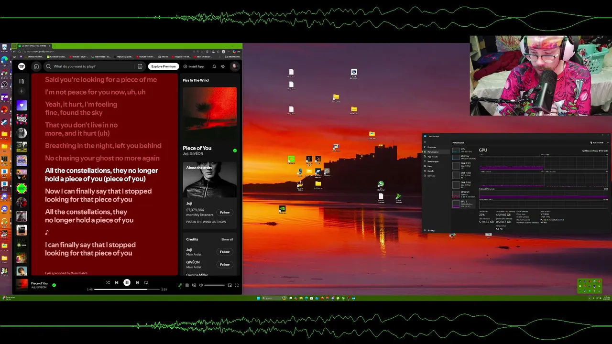The height and width of the screenshot is (344, 612).
Task: Open Friend Activity icon in Spotify header
Action: pyautogui.click(x=223, y=66)
